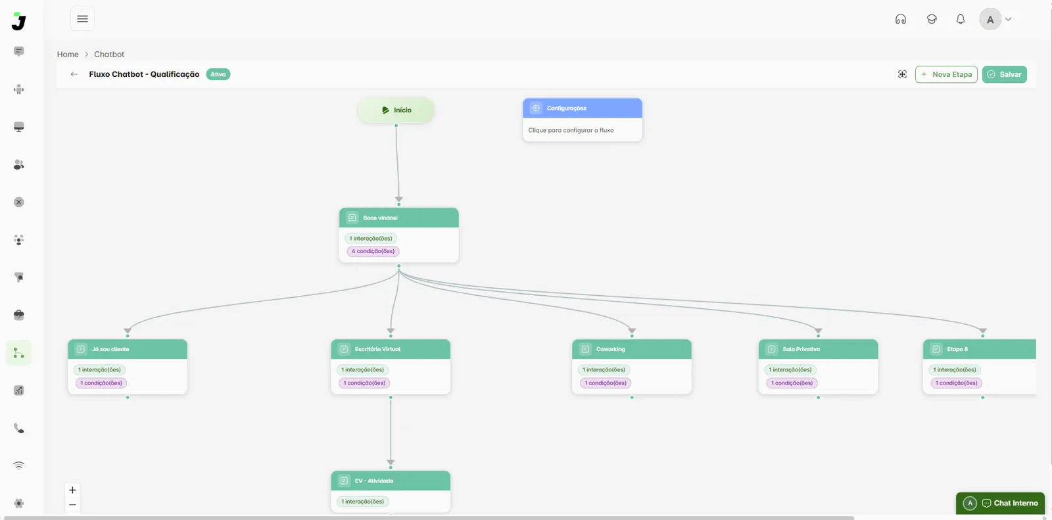
Task: Click the fit-to-view focus icon
Action: pyautogui.click(x=902, y=74)
